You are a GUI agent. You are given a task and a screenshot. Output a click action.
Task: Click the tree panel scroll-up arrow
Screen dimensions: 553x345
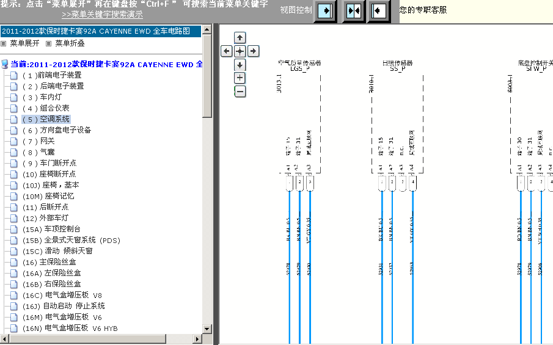pos(207,29)
